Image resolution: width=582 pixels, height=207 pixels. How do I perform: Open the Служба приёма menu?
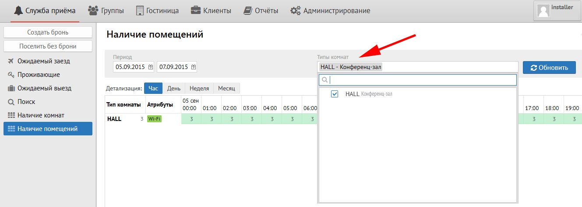[x=45, y=11]
